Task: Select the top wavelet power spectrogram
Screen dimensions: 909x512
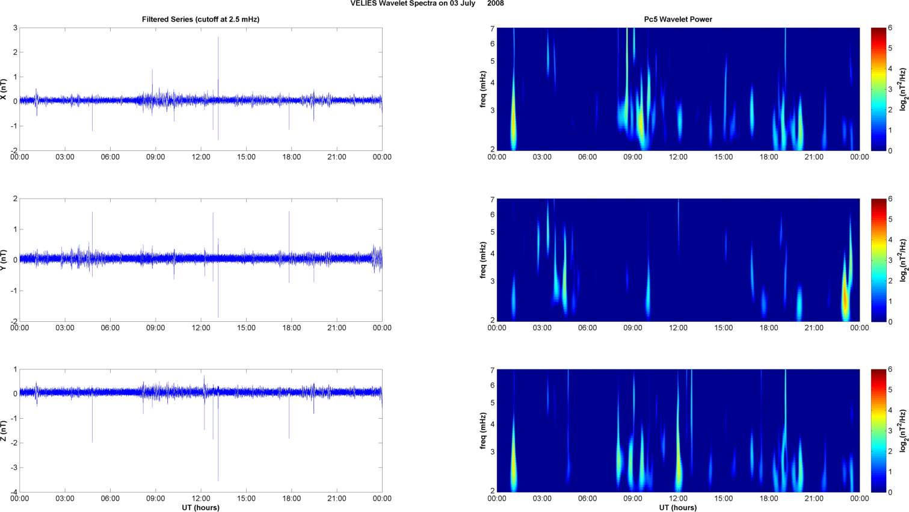Action: (x=678, y=89)
